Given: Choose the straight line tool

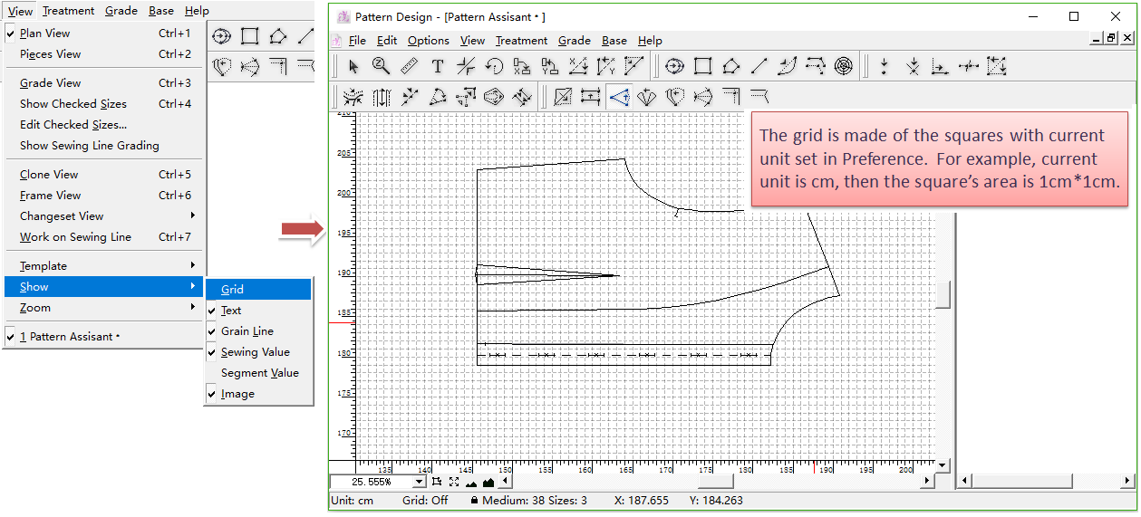Looking at the screenshot, I should pyautogui.click(x=759, y=66).
